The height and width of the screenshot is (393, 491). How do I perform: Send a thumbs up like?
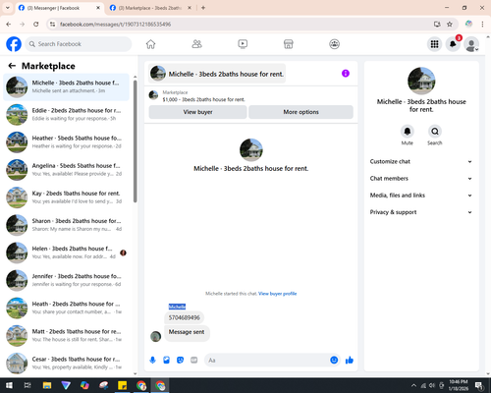(x=350, y=361)
